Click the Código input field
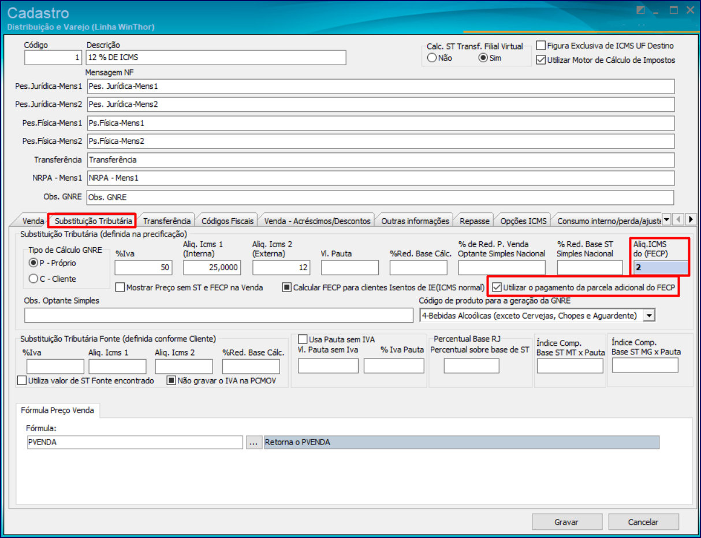Viewport: 701px width, 538px height. coord(53,58)
